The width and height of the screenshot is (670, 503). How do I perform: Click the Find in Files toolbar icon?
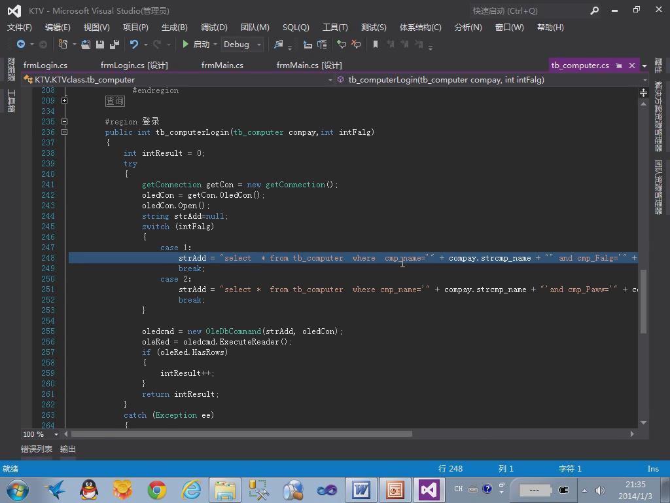pyautogui.click(x=279, y=44)
